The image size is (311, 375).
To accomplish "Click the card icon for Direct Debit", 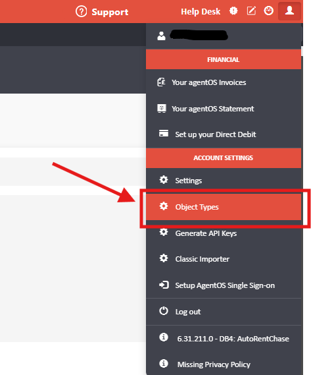I will pyautogui.click(x=164, y=133).
